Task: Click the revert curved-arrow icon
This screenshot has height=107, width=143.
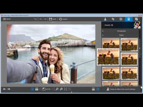Action: pos(35,19)
